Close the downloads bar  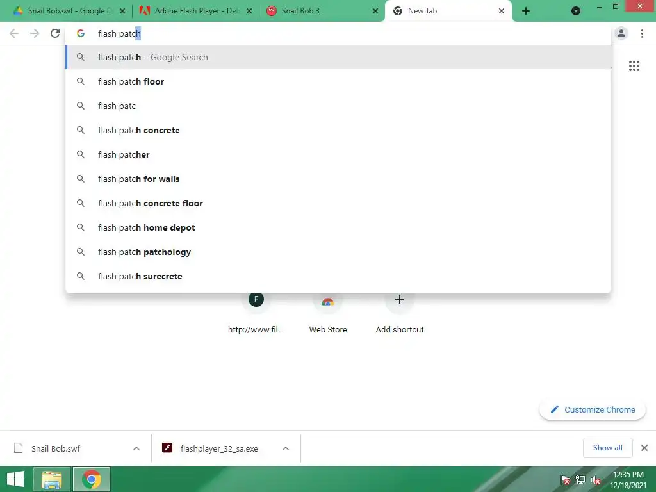coord(644,448)
